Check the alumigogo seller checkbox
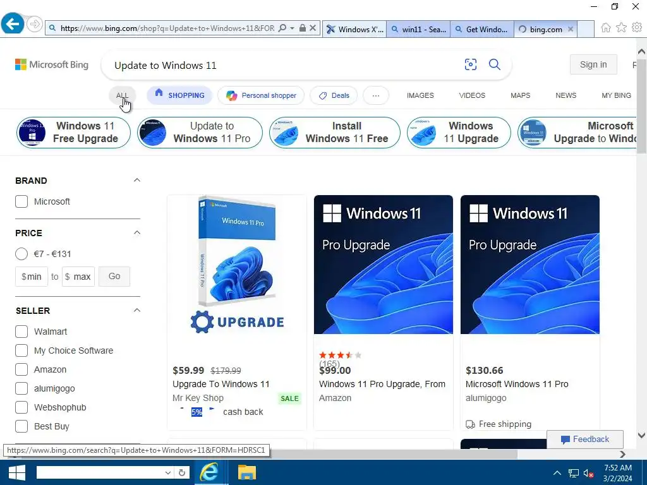Viewport: 647px width, 485px height. 21,388
